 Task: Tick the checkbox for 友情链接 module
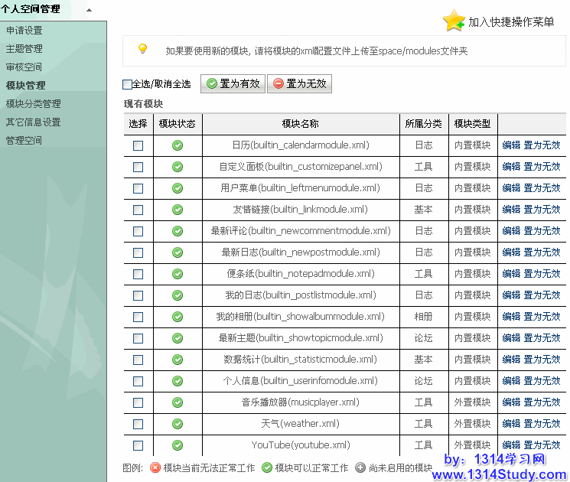click(x=138, y=210)
